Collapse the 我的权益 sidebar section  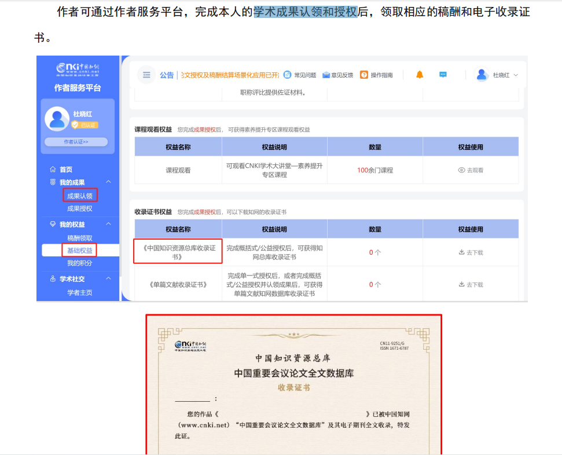click(108, 222)
